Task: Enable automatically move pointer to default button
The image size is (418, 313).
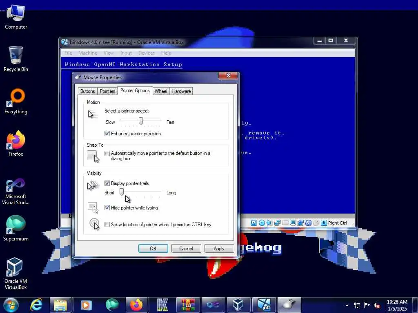Action: coord(107,153)
